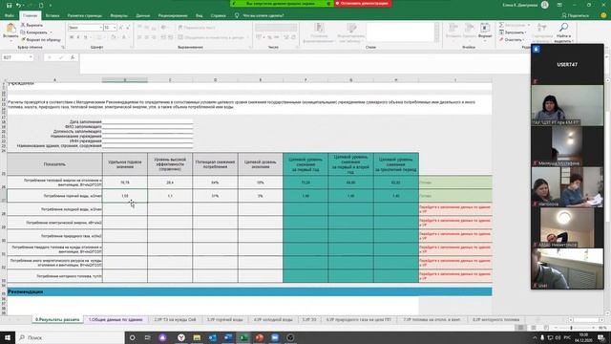The width and height of the screenshot is (611, 344).
Task: Click the zoom slider in the status bar
Action: 572,328
